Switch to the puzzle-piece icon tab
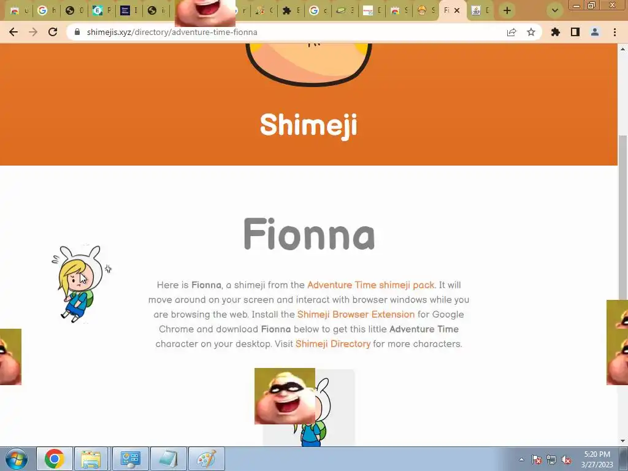The image size is (628, 471). pyautogui.click(x=291, y=10)
